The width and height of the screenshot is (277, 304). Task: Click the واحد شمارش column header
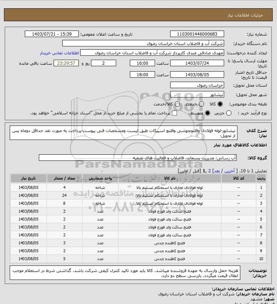100,178
